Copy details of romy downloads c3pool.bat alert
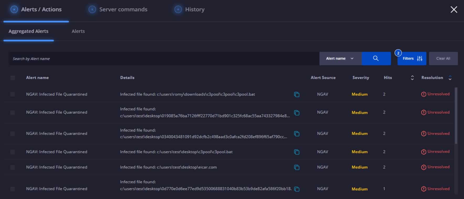Image resolution: width=464 pixels, height=199 pixels. [x=297, y=94]
